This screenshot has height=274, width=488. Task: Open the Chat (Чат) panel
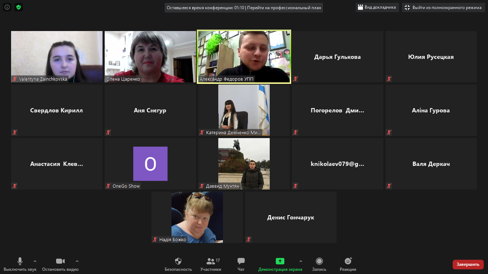(x=241, y=262)
